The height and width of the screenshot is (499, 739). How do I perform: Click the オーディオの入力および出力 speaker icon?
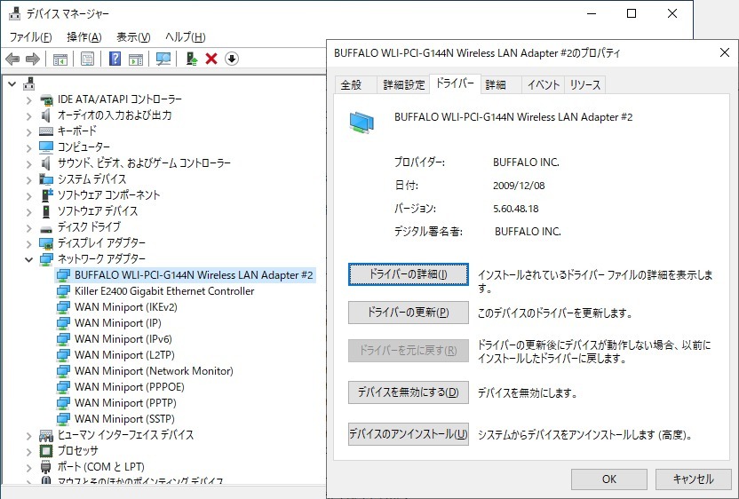coord(45,115)
